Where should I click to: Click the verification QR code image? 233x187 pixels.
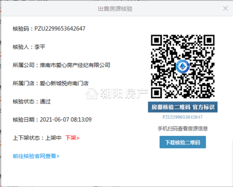coord(183,66)
